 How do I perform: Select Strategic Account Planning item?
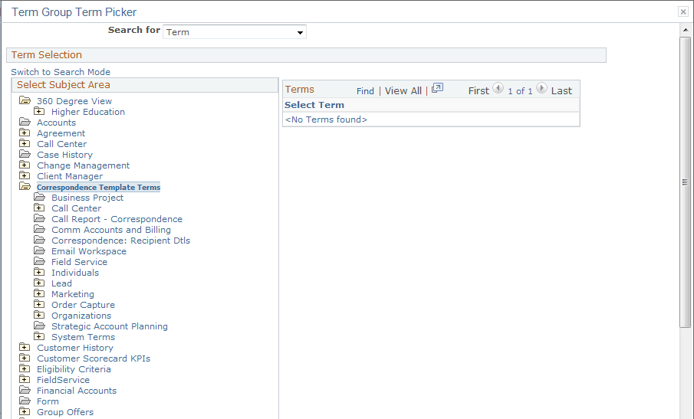pyautogui.click(x=110, y=326)
